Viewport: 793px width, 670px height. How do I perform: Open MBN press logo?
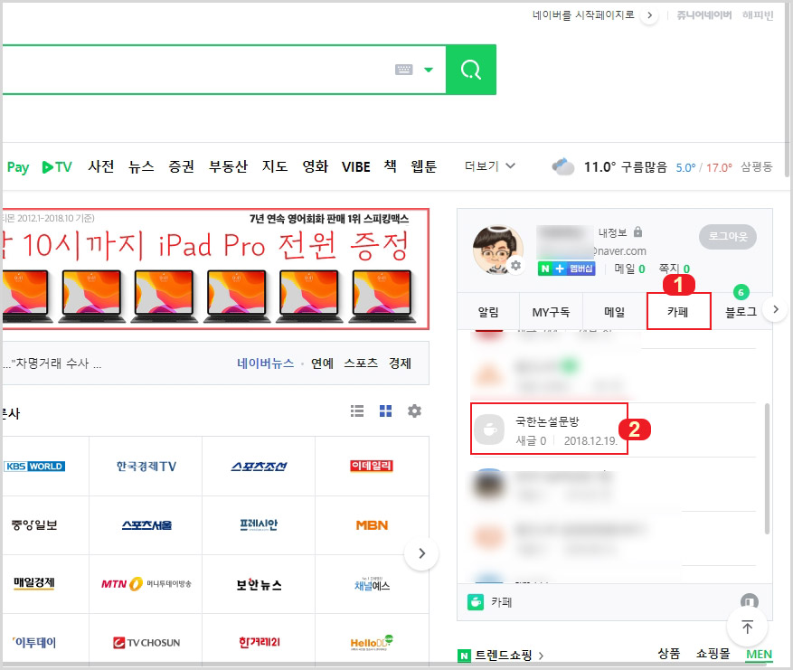click(372, 525)
